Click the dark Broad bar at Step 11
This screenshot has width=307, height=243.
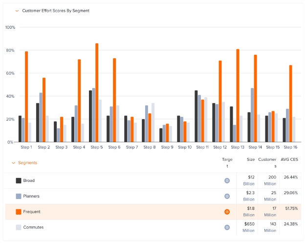(196, 116)
